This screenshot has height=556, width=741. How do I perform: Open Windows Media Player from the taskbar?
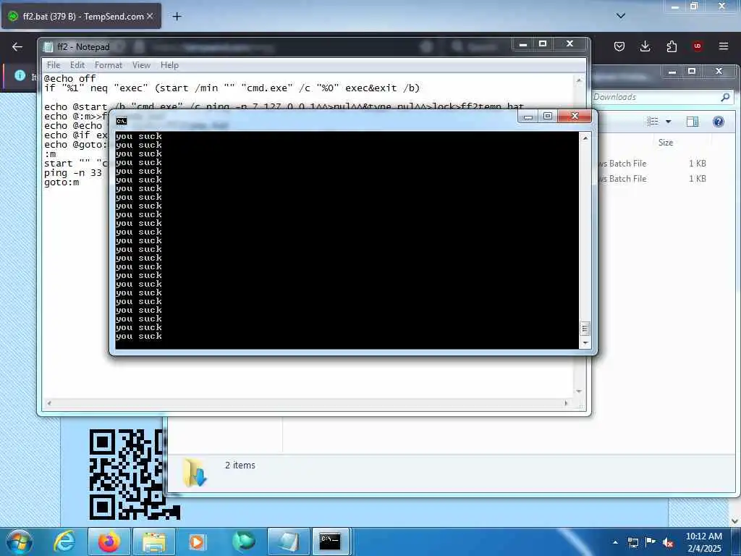coord(197,542)
